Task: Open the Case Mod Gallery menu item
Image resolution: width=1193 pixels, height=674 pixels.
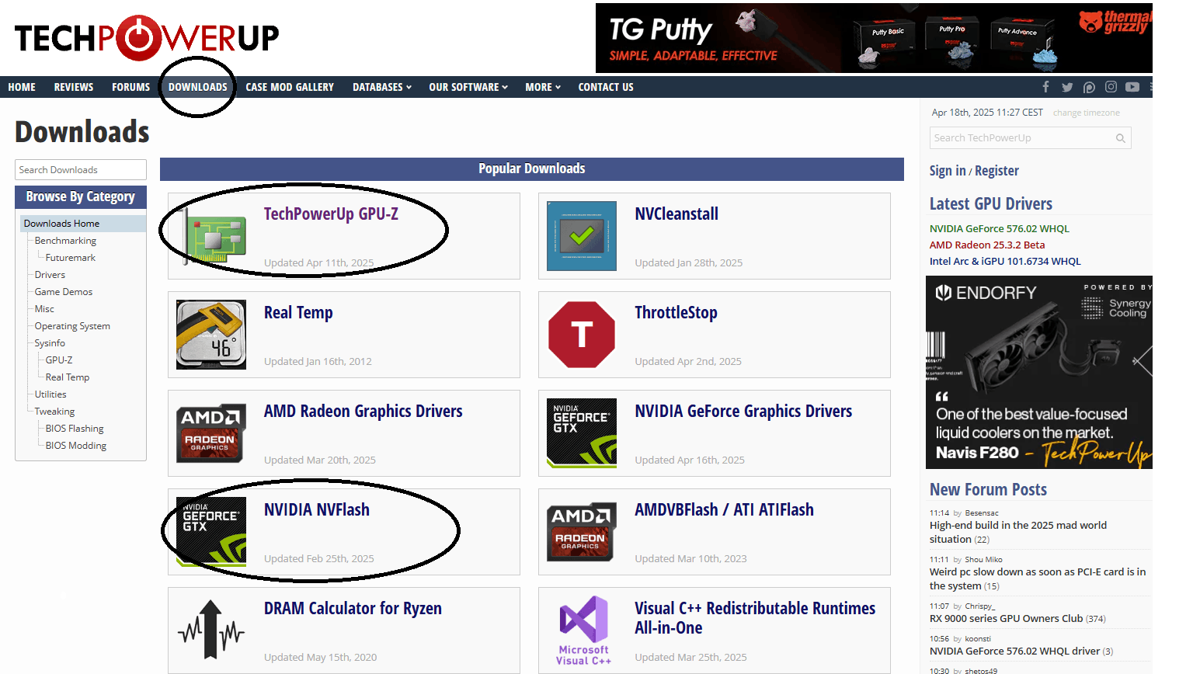Action: click(x=290, y=87)
